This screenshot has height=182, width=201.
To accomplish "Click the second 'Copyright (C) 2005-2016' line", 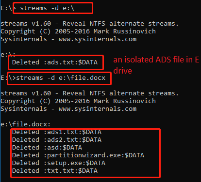I will pyautogui.click(x=45, y=101).
